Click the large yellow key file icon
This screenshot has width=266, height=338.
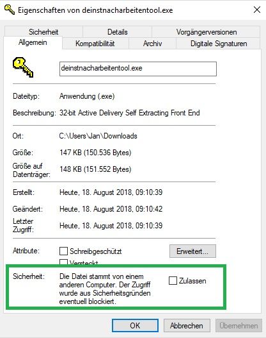(x=23, y=67)
